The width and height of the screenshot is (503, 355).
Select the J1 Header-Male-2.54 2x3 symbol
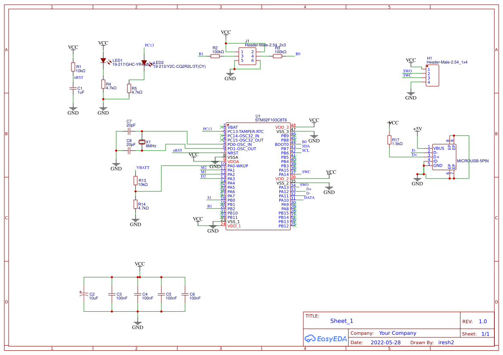coord(247,55)
